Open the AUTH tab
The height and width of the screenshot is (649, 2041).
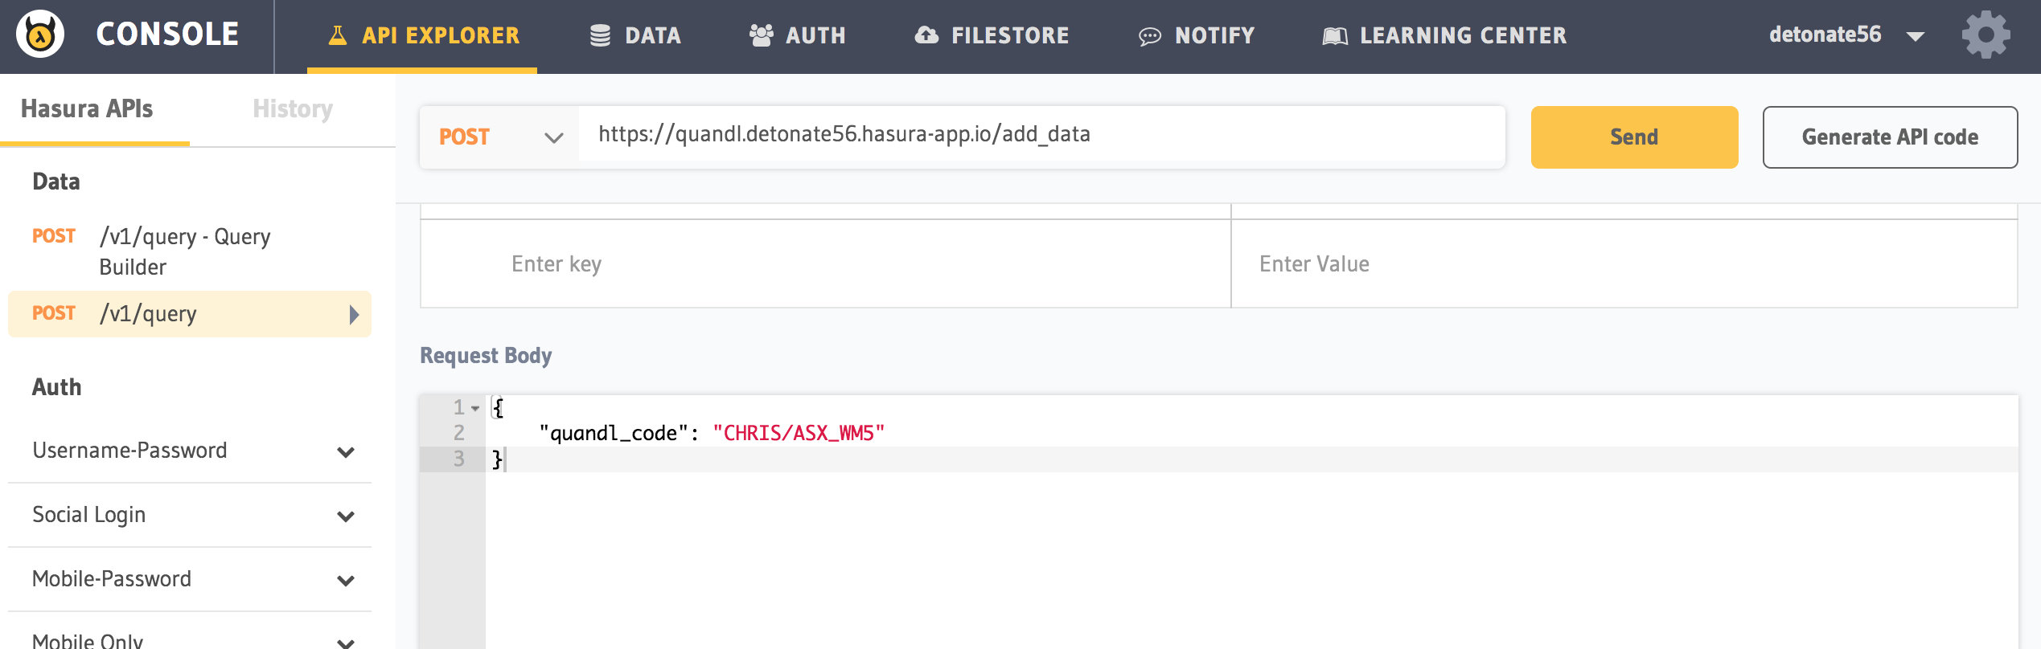(x=797, y=35)
